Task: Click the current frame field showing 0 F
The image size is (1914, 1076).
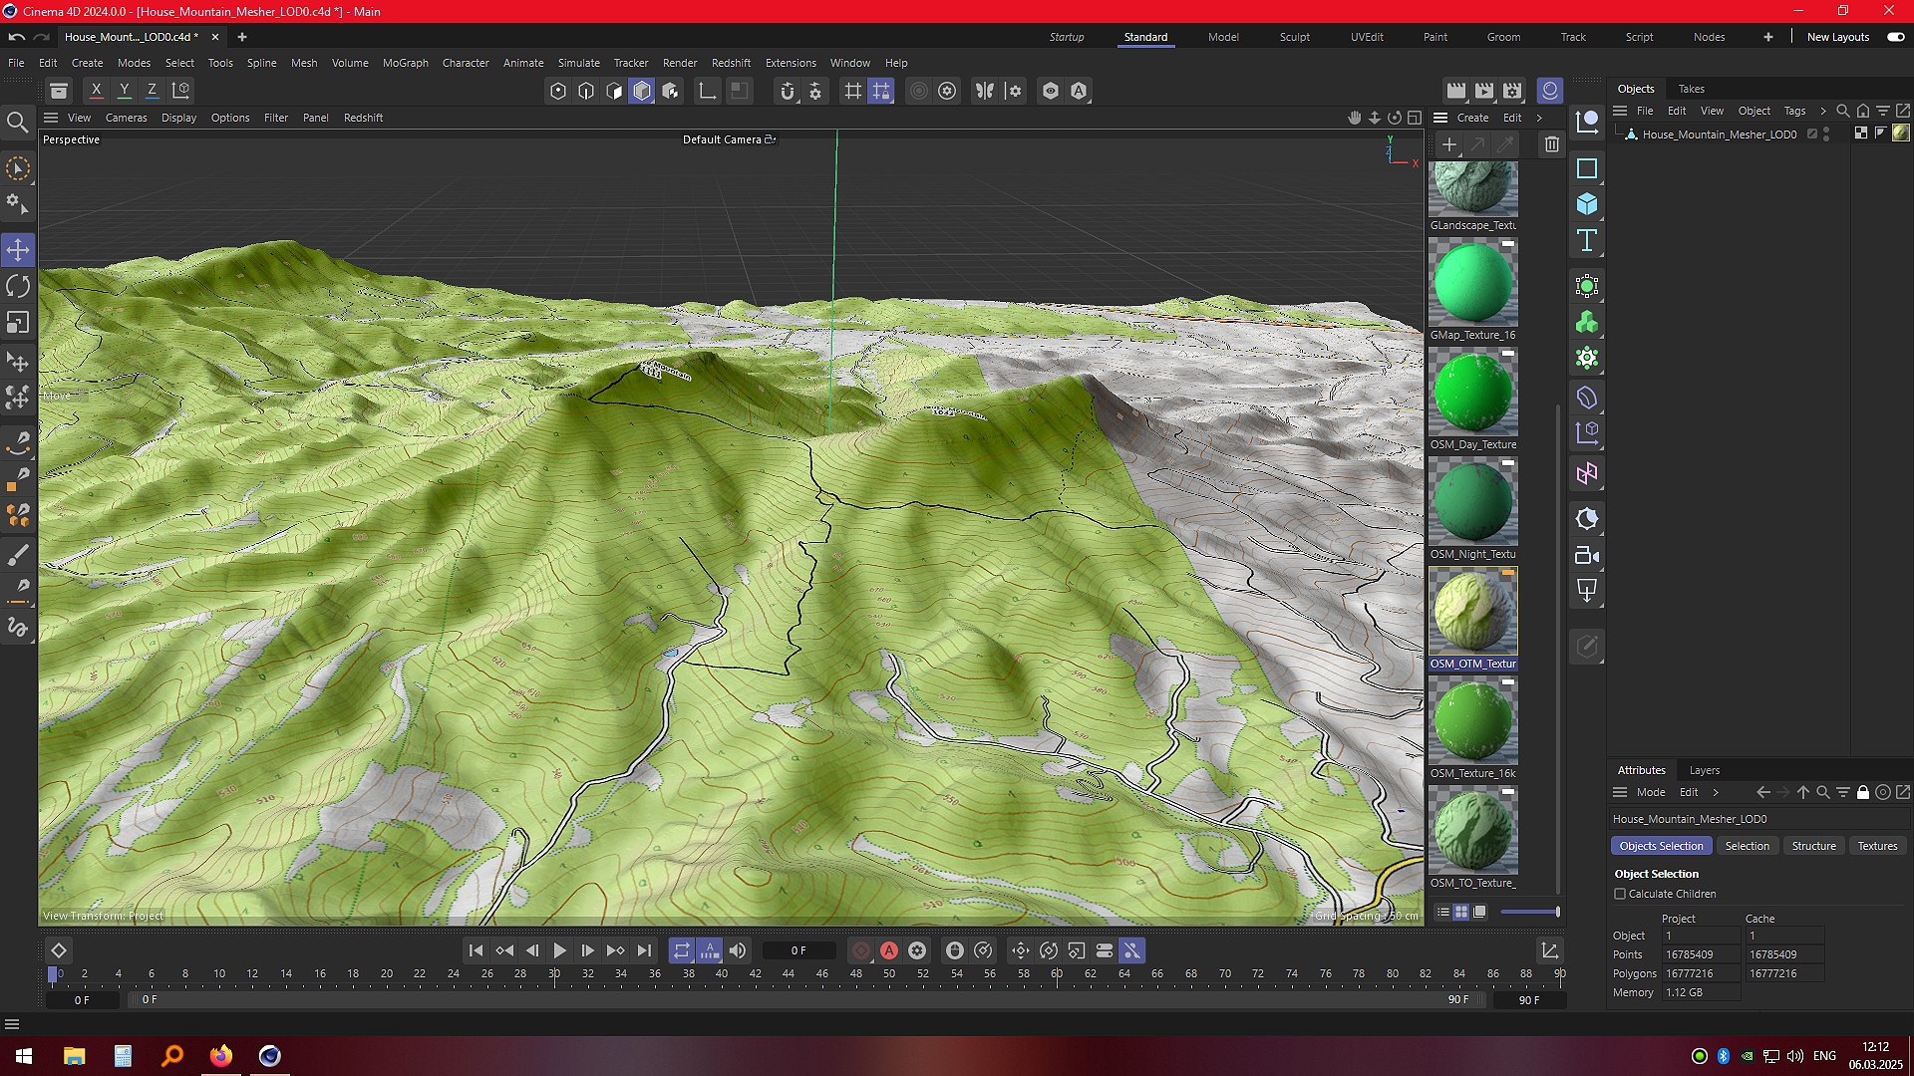Action: point(798,950)
